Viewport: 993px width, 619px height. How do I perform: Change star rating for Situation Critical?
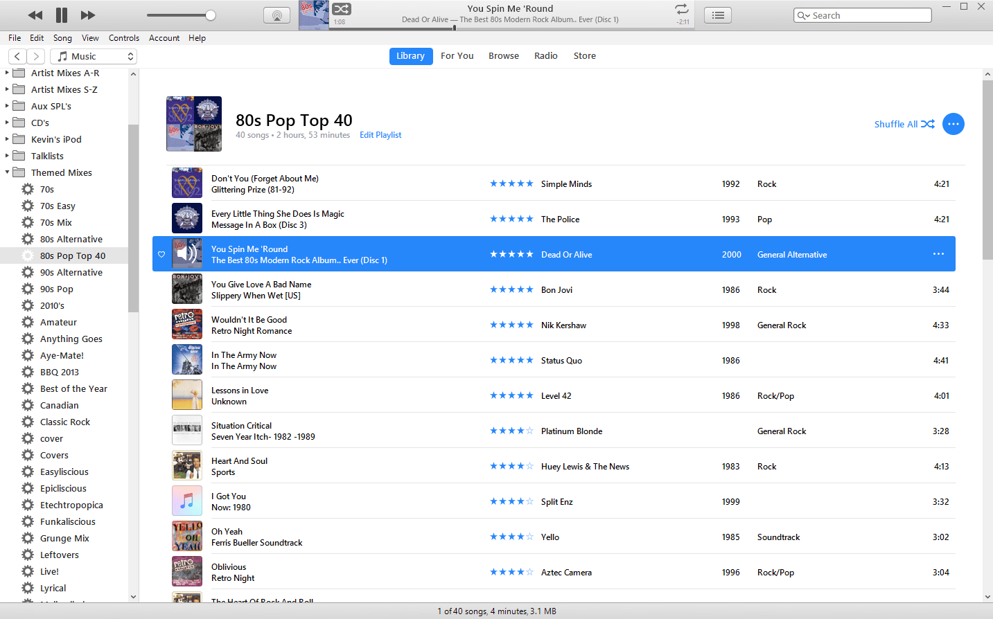pos(511,431)
